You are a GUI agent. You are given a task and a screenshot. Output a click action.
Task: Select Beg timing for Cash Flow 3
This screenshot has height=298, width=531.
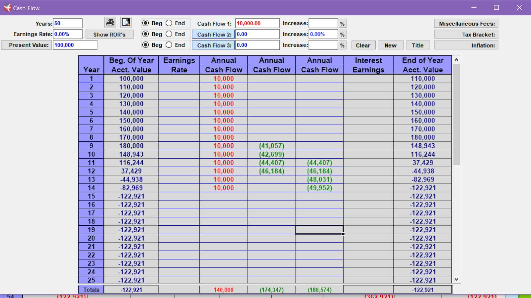[x=145, y=45]
